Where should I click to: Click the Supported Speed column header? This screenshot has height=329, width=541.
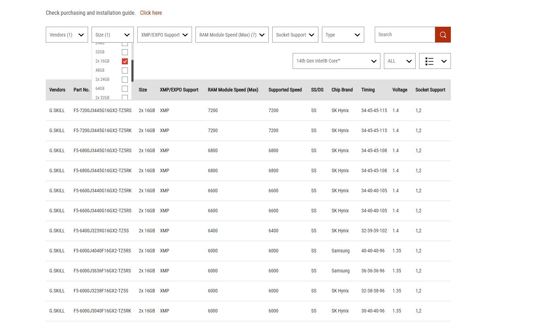click(x=285, y=90)
